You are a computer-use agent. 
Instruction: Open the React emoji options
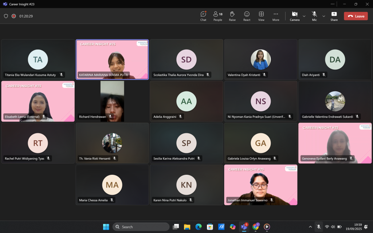click(x=247, y=16)
